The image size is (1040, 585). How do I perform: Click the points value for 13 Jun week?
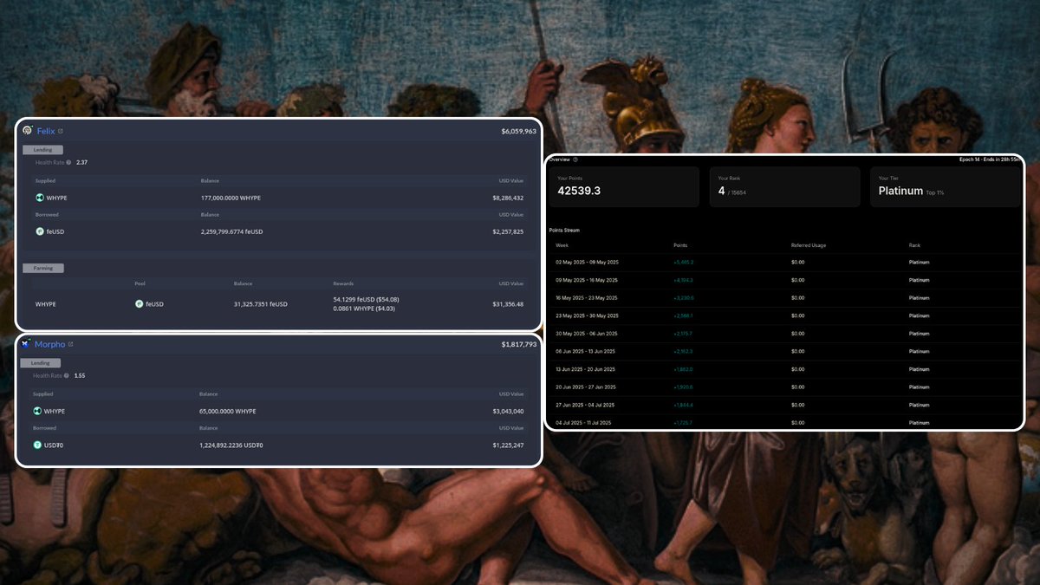pyautogui.click(x=684, y=369)
